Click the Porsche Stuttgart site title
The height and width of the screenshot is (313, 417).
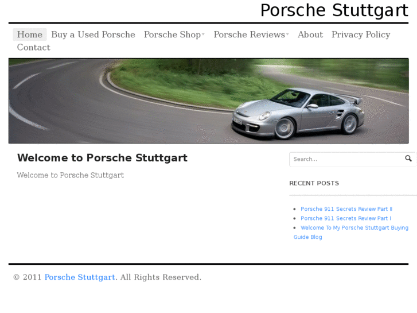334,10
